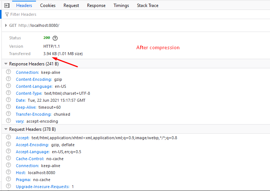This screenshot has height=191, width=270.
Task: Select the status code 200 value
Action: (47, 38)
